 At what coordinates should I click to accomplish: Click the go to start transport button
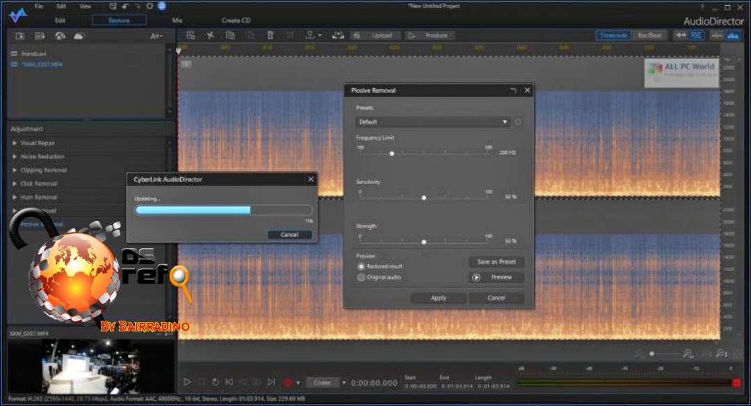point(229,382)
